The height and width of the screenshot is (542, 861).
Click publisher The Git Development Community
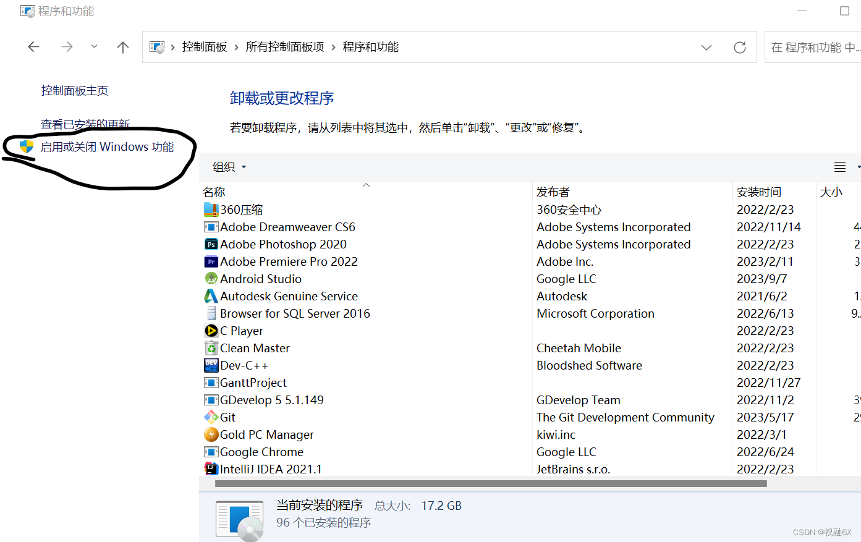point(626,417)
